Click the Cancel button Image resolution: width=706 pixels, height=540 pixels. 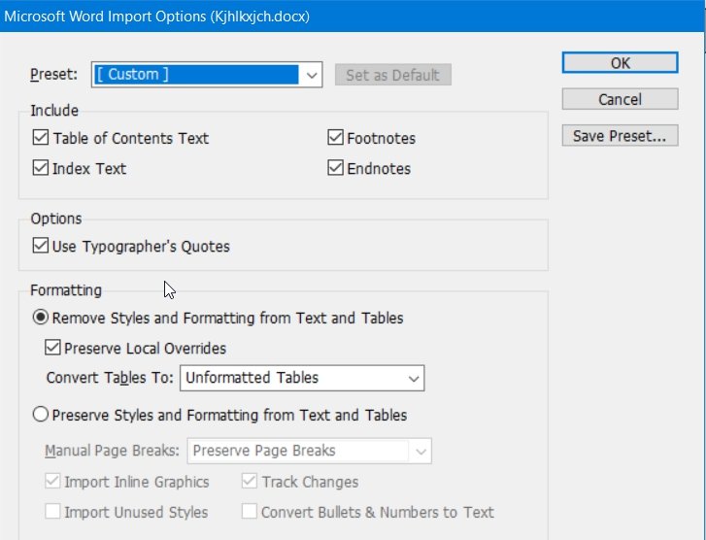pyautogui.click(x=620, y=99)
